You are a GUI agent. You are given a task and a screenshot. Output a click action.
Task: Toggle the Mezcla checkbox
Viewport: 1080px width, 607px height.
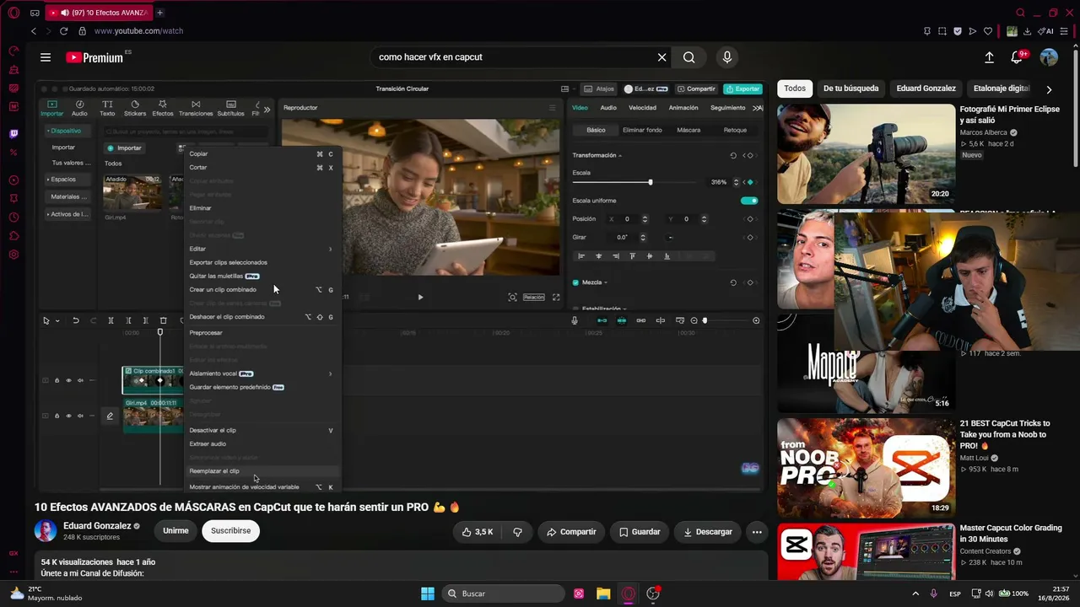576,282
